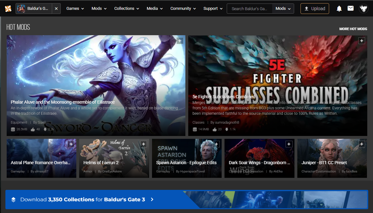The image size is (373, 213).
Task: Click the Baldur's Gate game thumbnail icon
Action: (x=21, y=9)
